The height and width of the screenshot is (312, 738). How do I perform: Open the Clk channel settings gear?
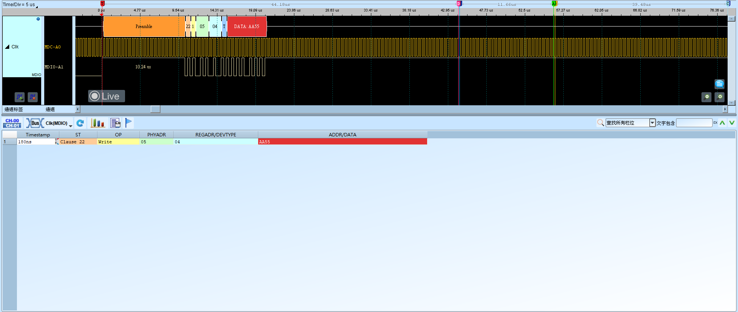[38, 19]
